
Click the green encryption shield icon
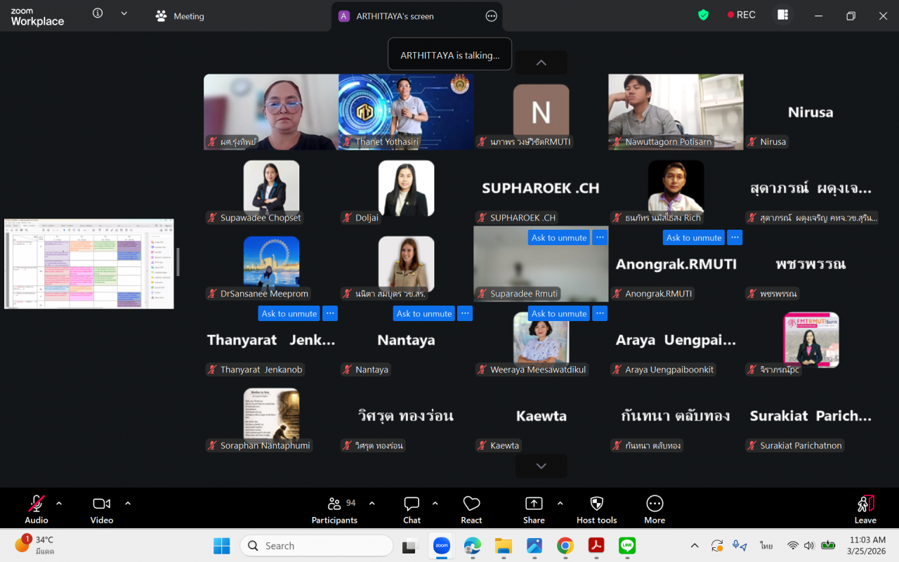click(703, 15)
